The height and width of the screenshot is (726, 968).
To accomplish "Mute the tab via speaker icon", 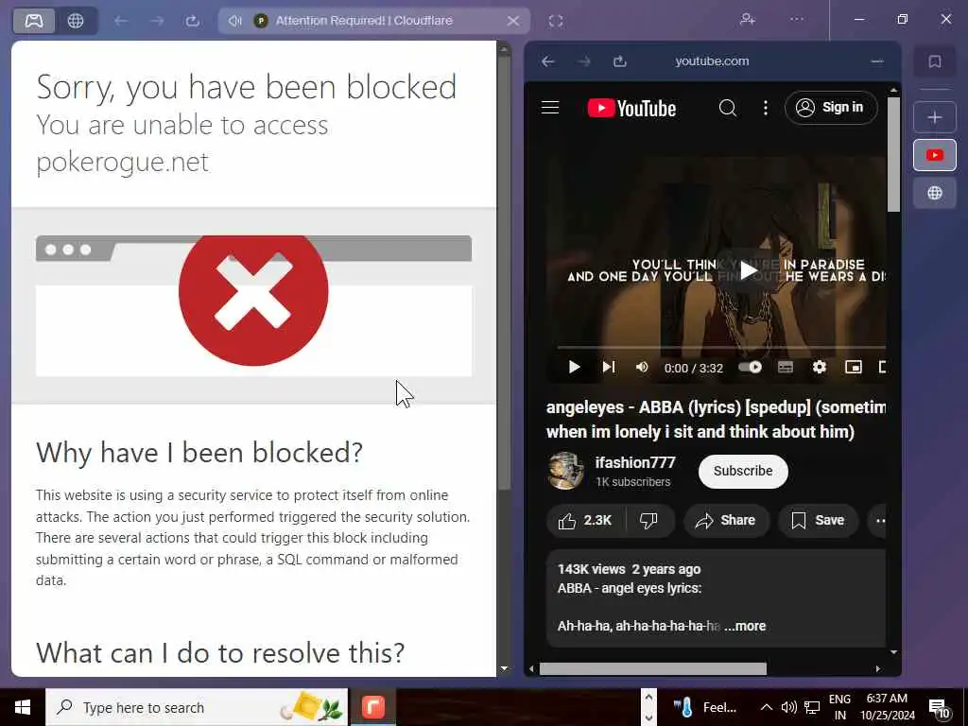I will [x=234, y=21].
